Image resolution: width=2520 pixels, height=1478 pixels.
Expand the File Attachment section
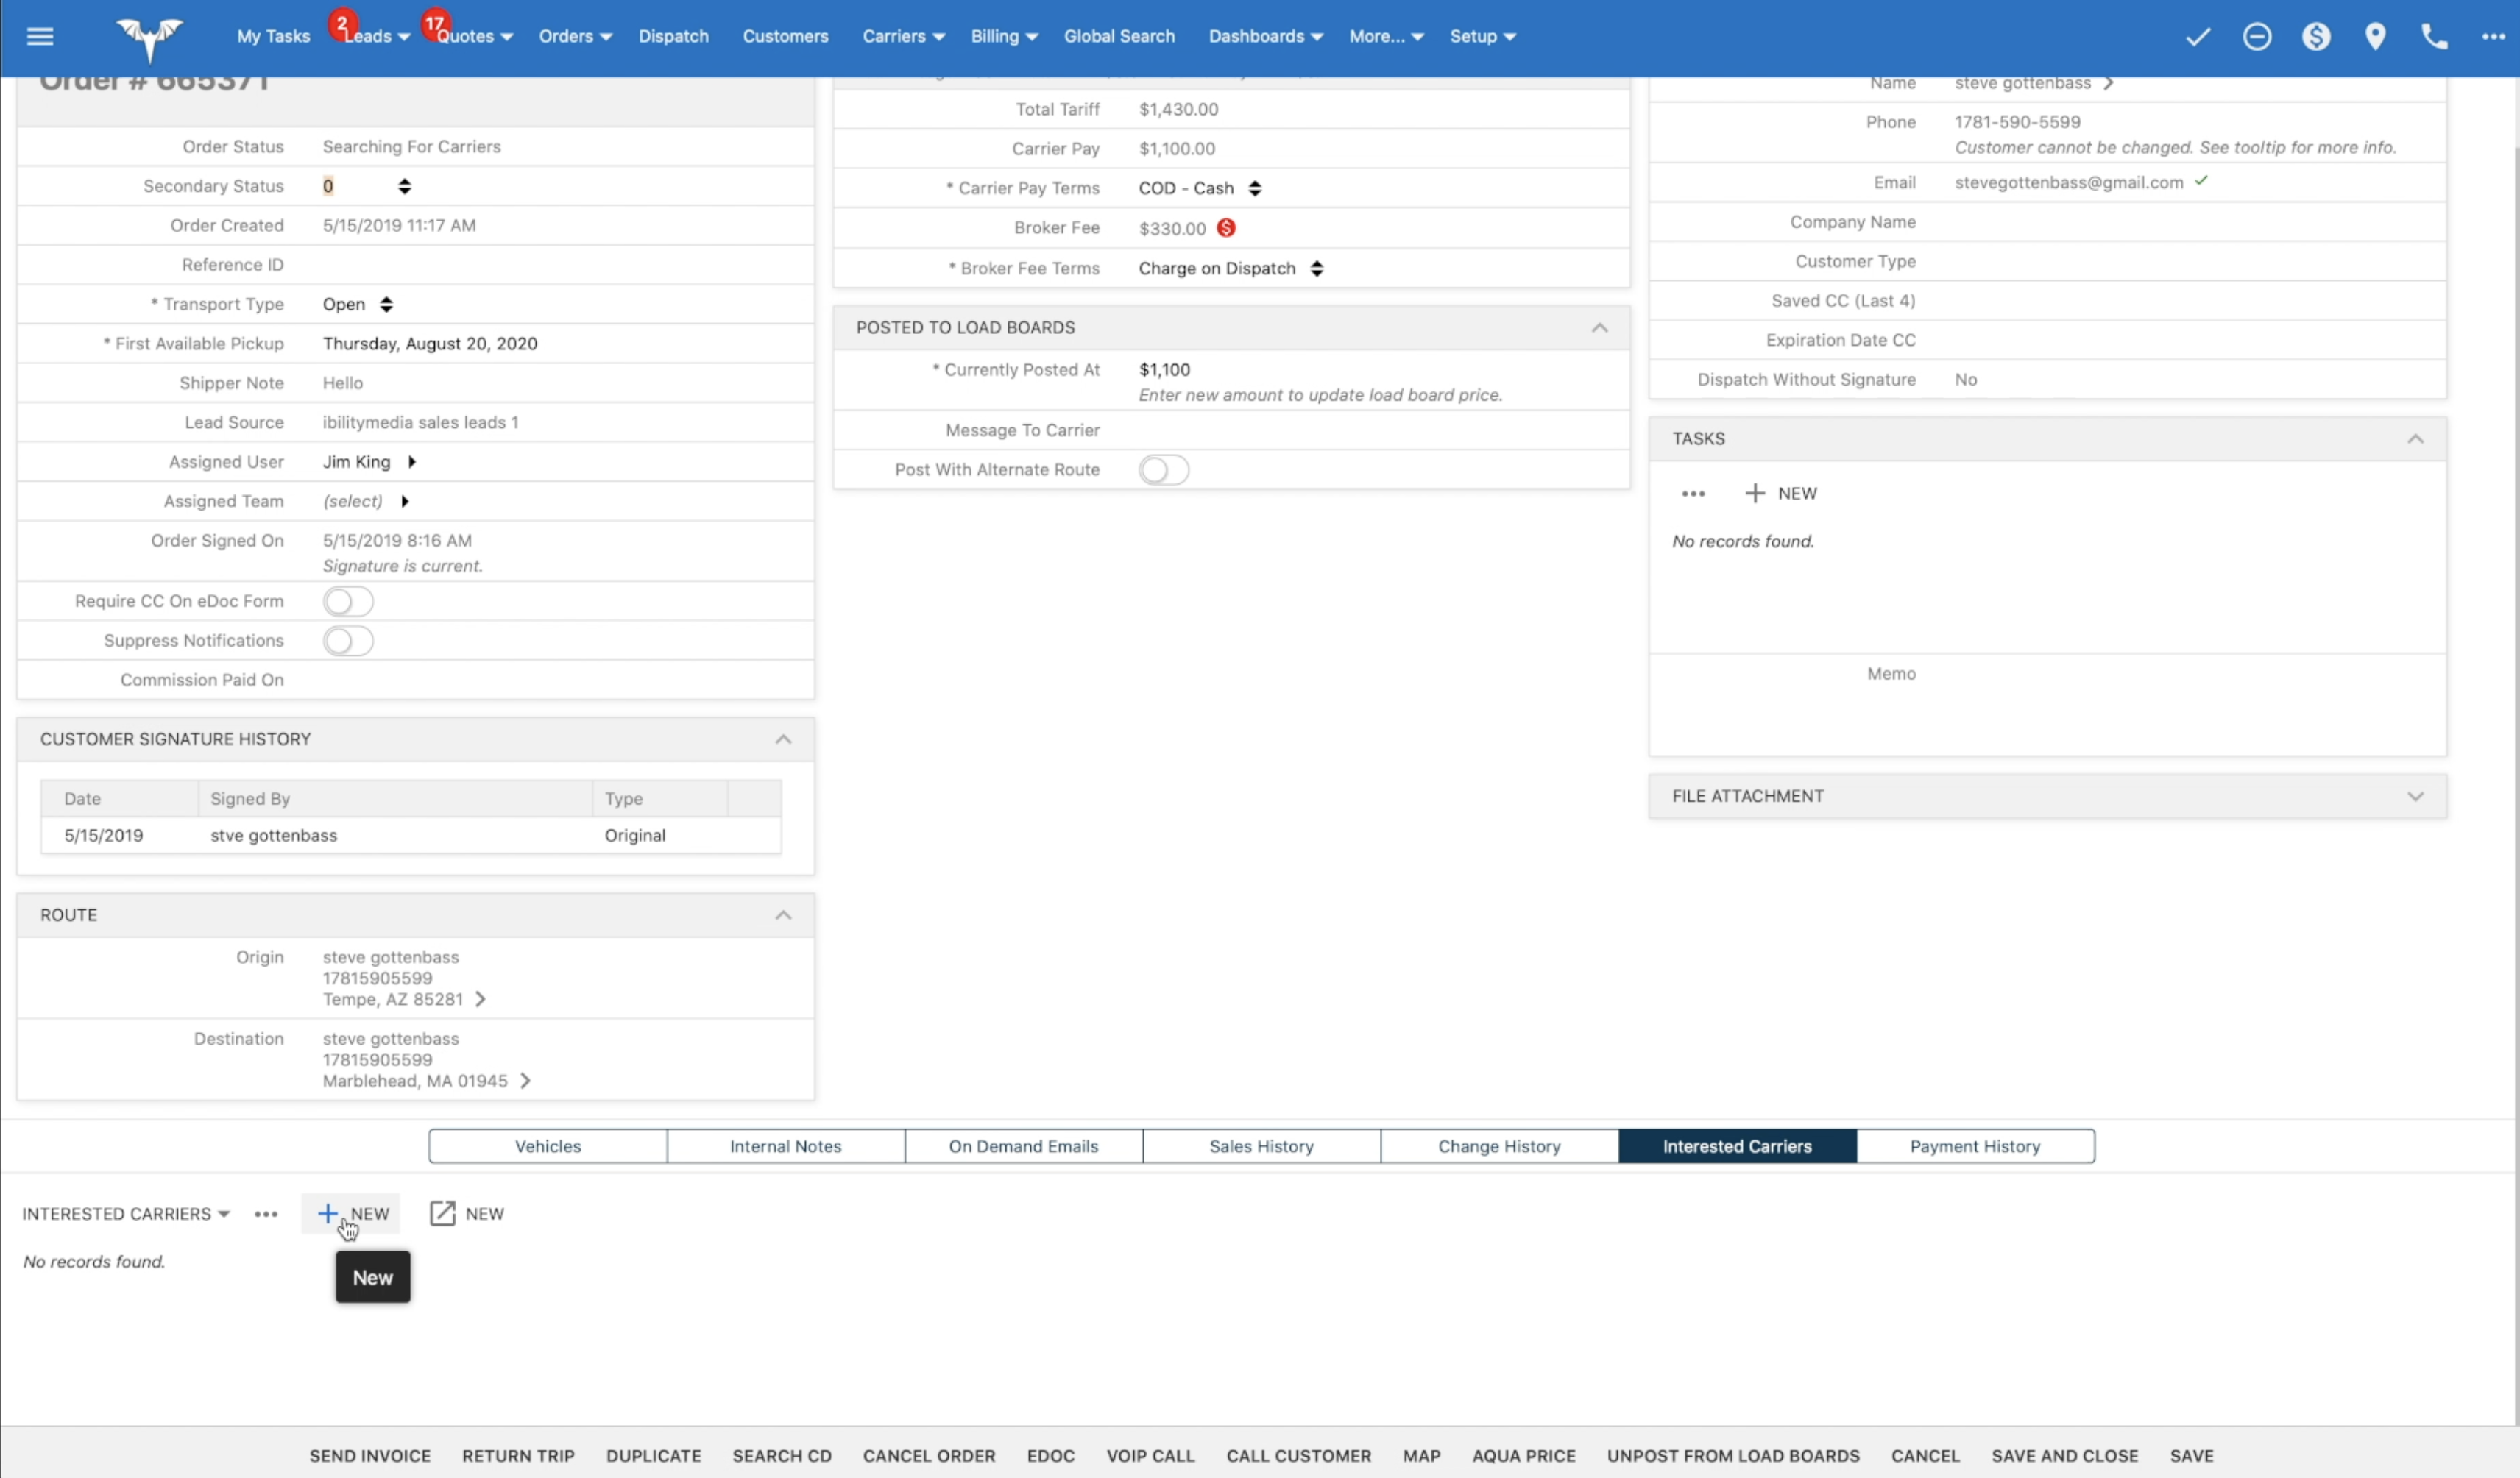(2415, 797)
